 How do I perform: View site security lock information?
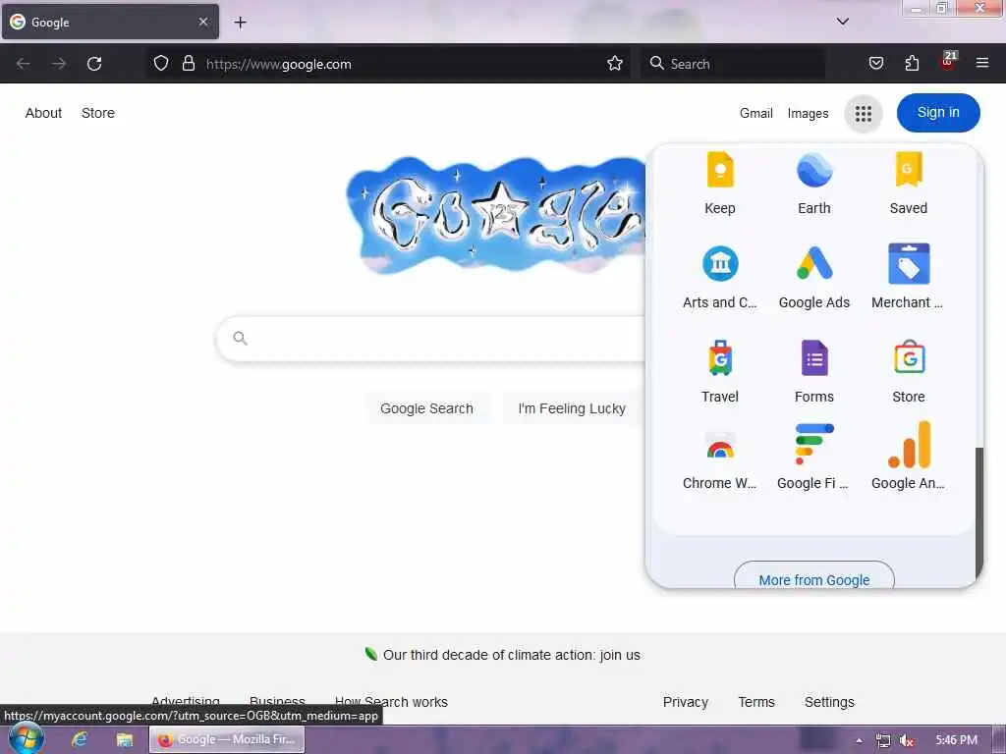tap(188, 64)
